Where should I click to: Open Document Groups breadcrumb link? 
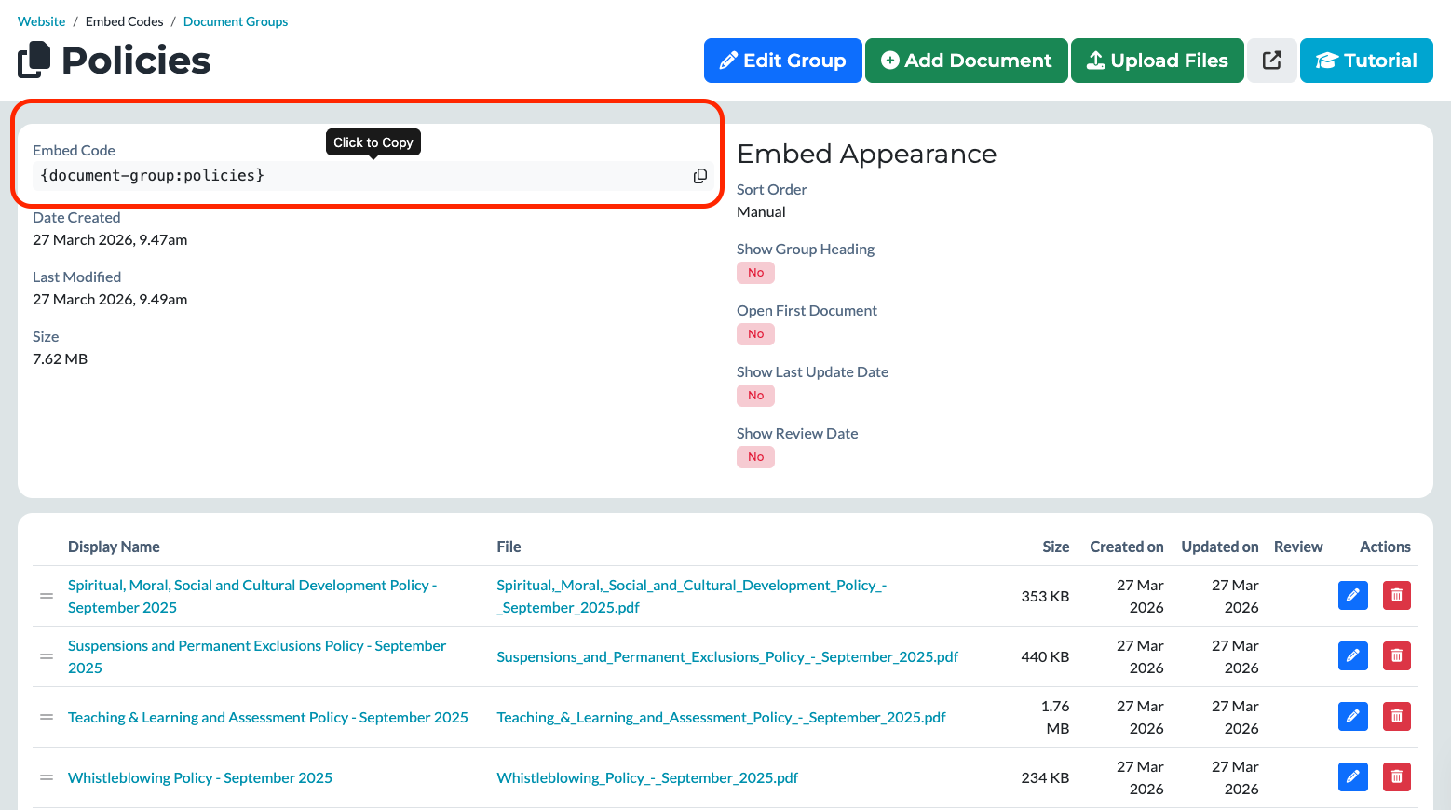coord(236,21)
